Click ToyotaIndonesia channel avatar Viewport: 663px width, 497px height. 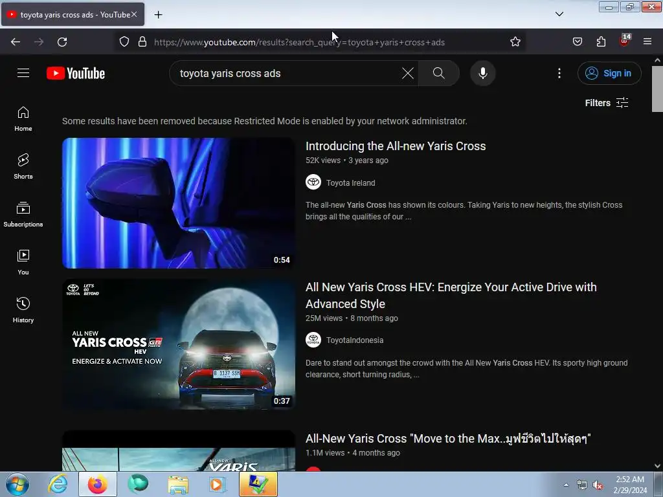click(313, 339)
